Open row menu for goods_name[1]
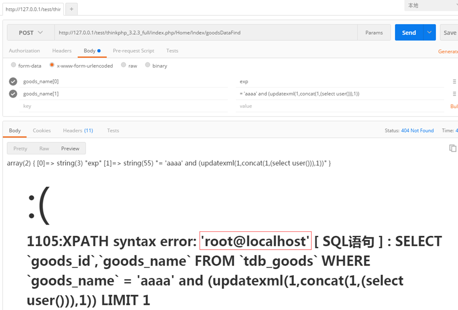Image resolution: width=458 pixels, height=310 pixels. 454,94
